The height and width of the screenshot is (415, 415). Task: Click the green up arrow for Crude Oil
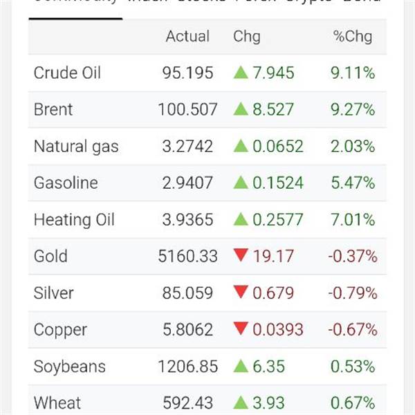(241, 73)
